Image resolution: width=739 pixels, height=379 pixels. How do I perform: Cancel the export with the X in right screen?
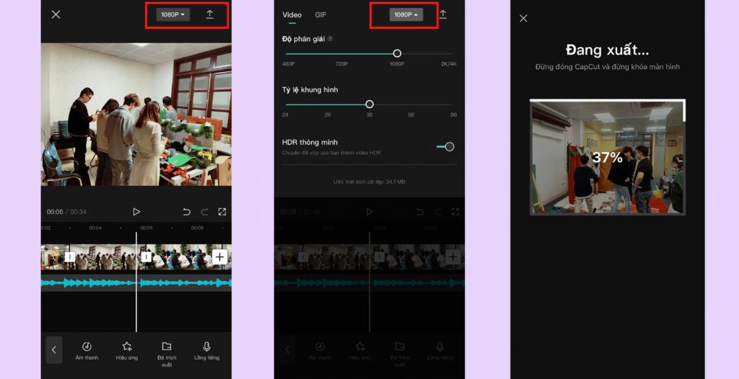pyautogui.click(x=523, y=18)
